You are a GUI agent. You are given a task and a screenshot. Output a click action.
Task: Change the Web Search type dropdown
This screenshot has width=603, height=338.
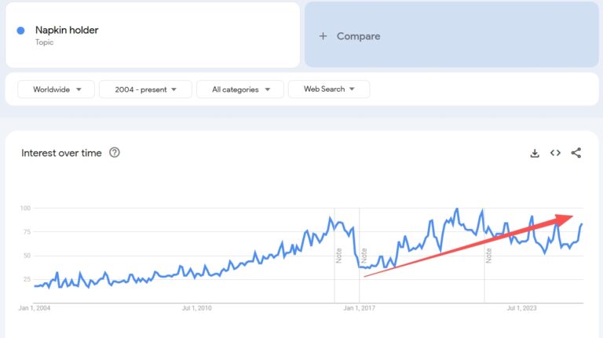[x=329, y=89]
